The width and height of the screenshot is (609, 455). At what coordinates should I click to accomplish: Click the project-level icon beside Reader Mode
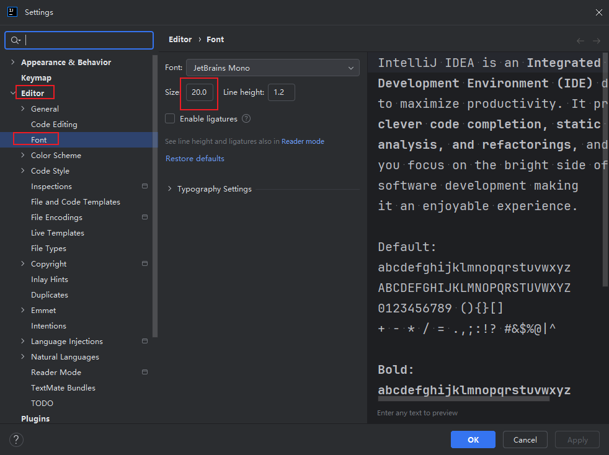pyautogui.click(x=144, y=372)
